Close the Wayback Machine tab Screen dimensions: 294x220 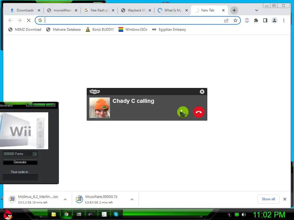click(x=150, y=10)
